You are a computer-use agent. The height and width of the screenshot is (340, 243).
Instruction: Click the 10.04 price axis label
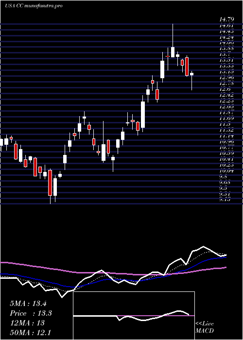[226, 171]
